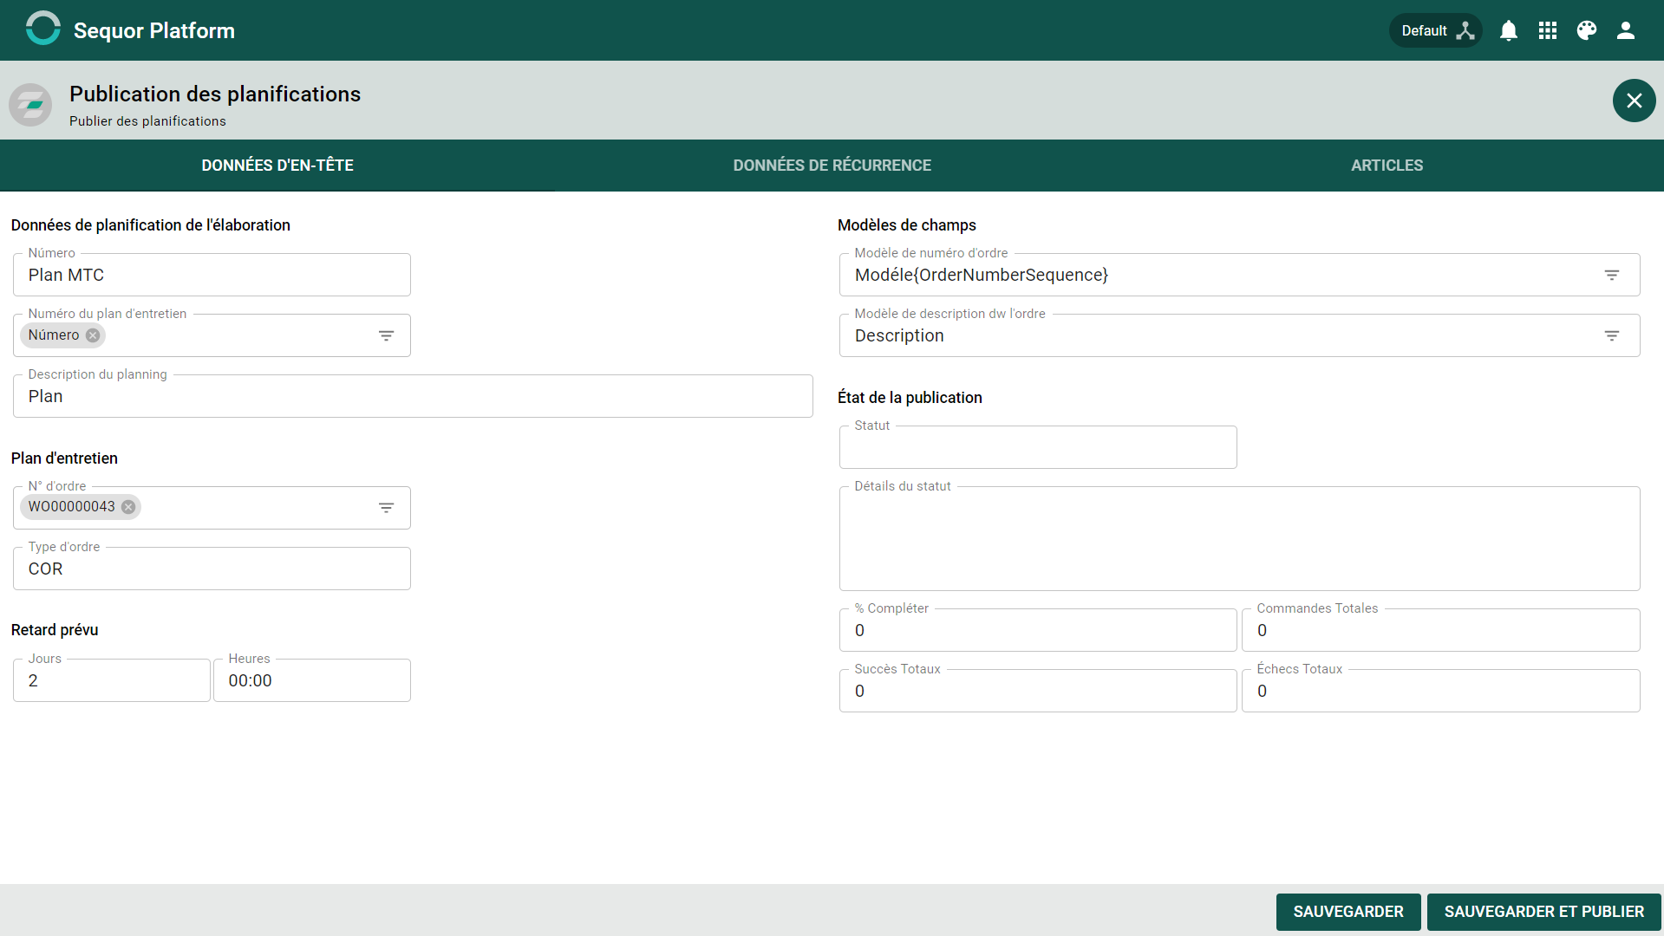Click the État de la publication heading
This screenshot has width=1664, height=936.
(x=910, y=398)
